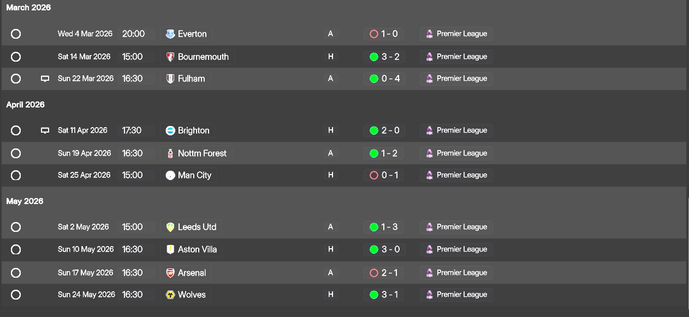Click the Fulham club crest icon

click(x=170, y=79)
